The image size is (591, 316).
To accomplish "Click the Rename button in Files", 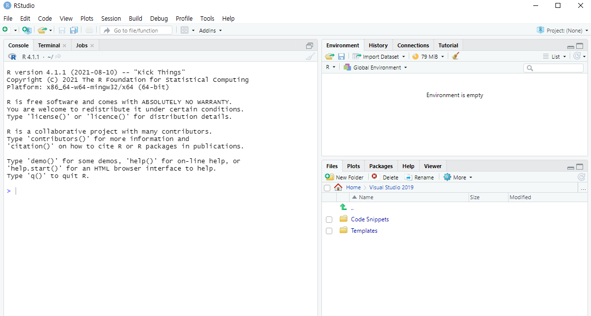I will [419, 177].
